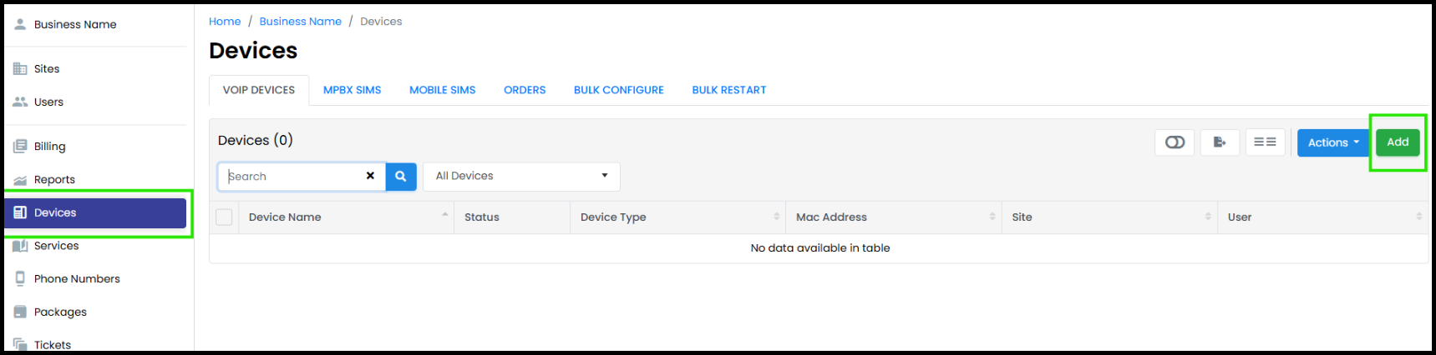Click the Tickets icon in sidebar
1436x355 pixels.
pos(20,344)
